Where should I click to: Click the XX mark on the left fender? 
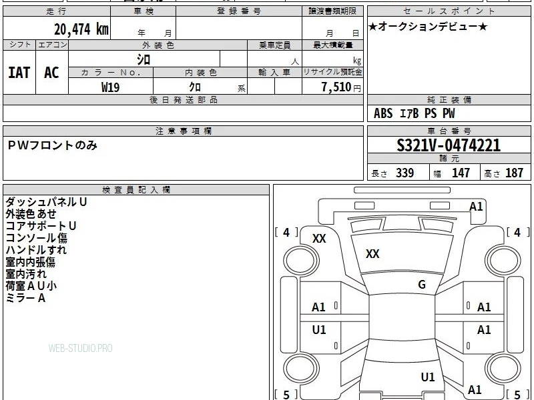(319, 239)
